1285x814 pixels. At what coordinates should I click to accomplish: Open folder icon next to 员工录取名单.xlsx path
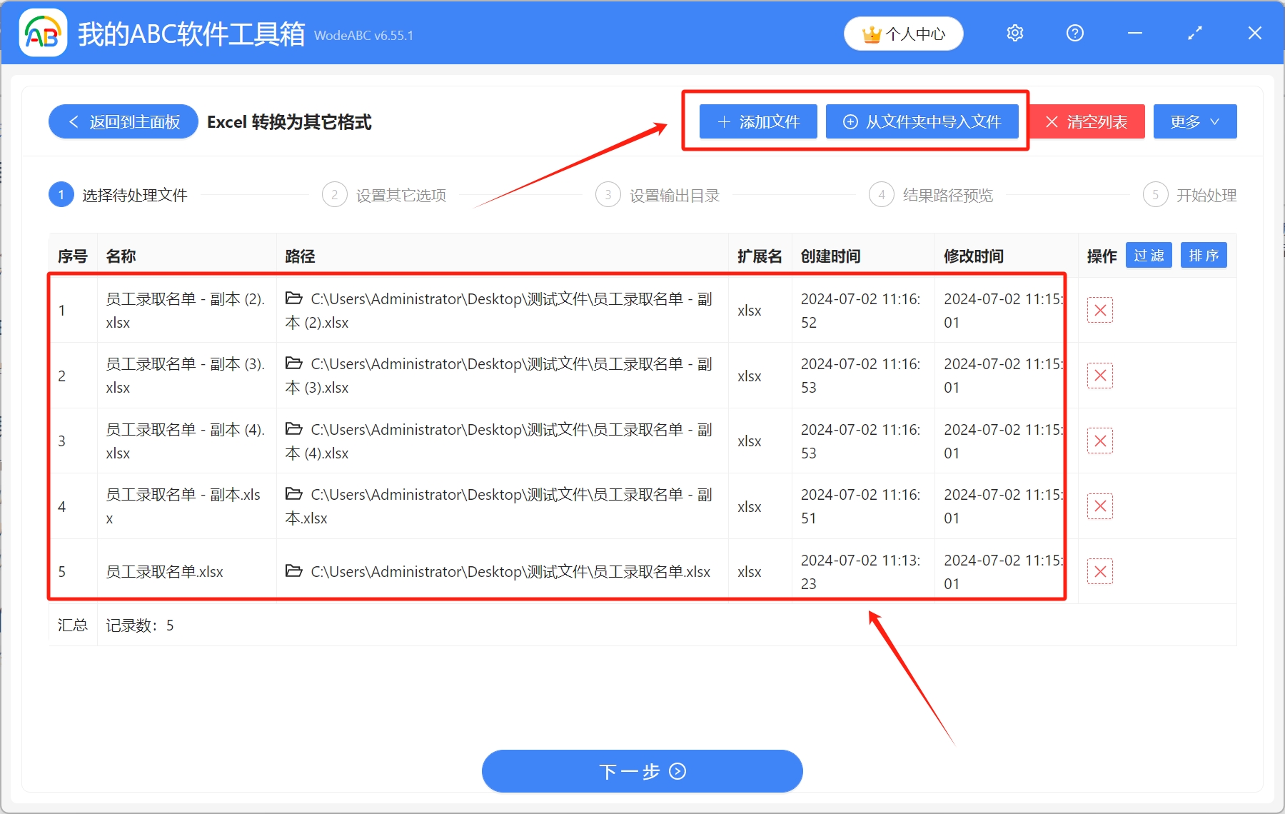294,571
